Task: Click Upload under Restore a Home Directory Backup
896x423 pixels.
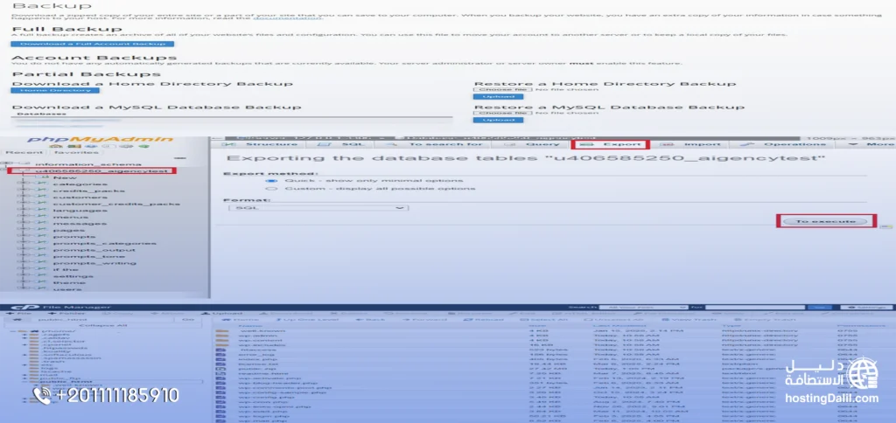Action: click(x=498, y=96)
